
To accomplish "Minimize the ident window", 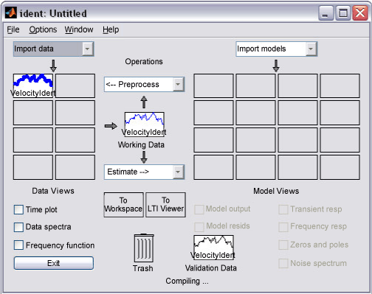I will point(325,13).
